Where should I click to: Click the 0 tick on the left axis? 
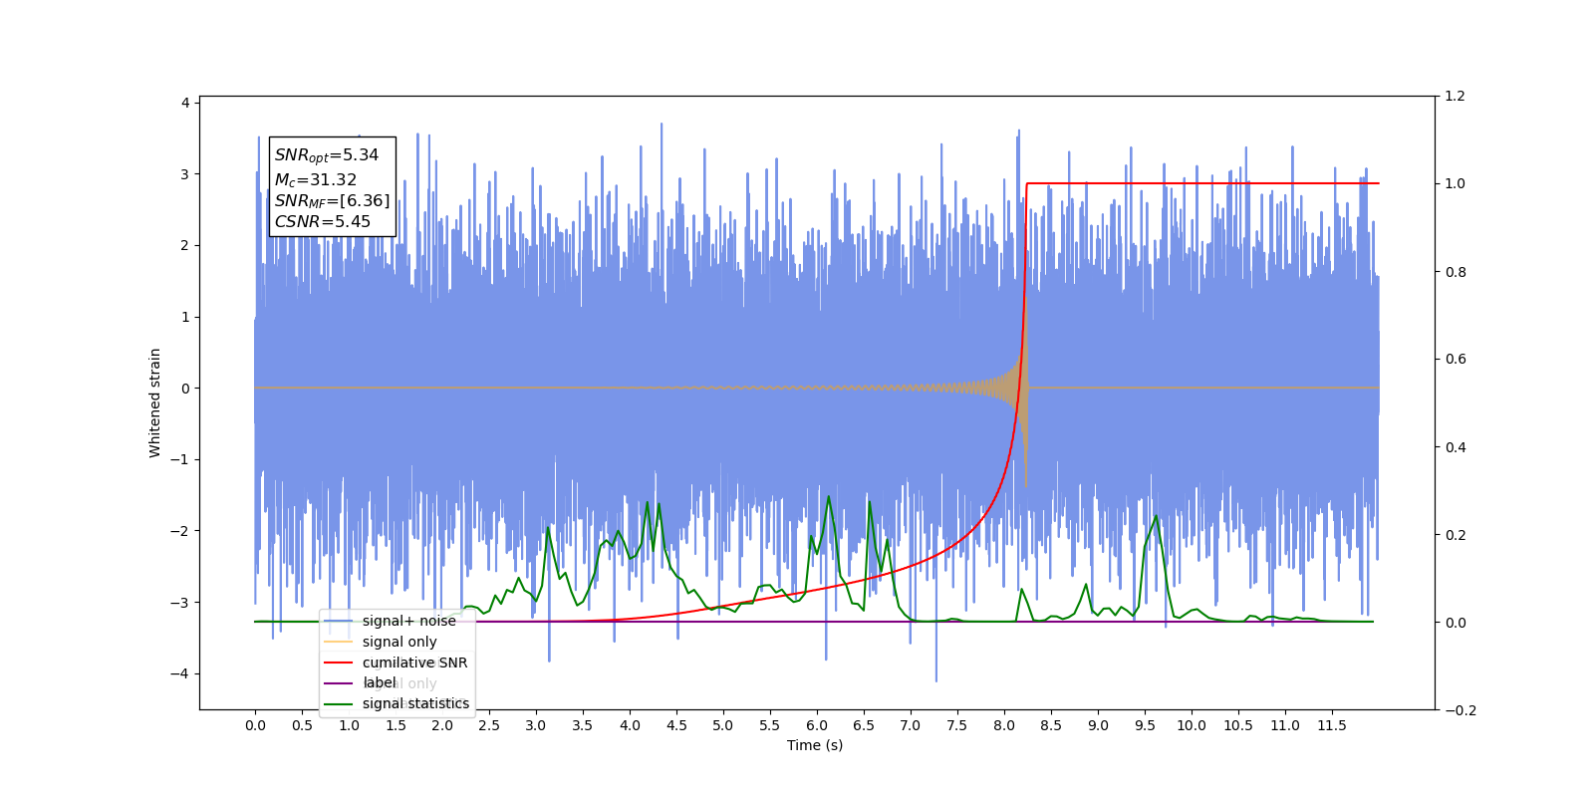coord(185,389)
